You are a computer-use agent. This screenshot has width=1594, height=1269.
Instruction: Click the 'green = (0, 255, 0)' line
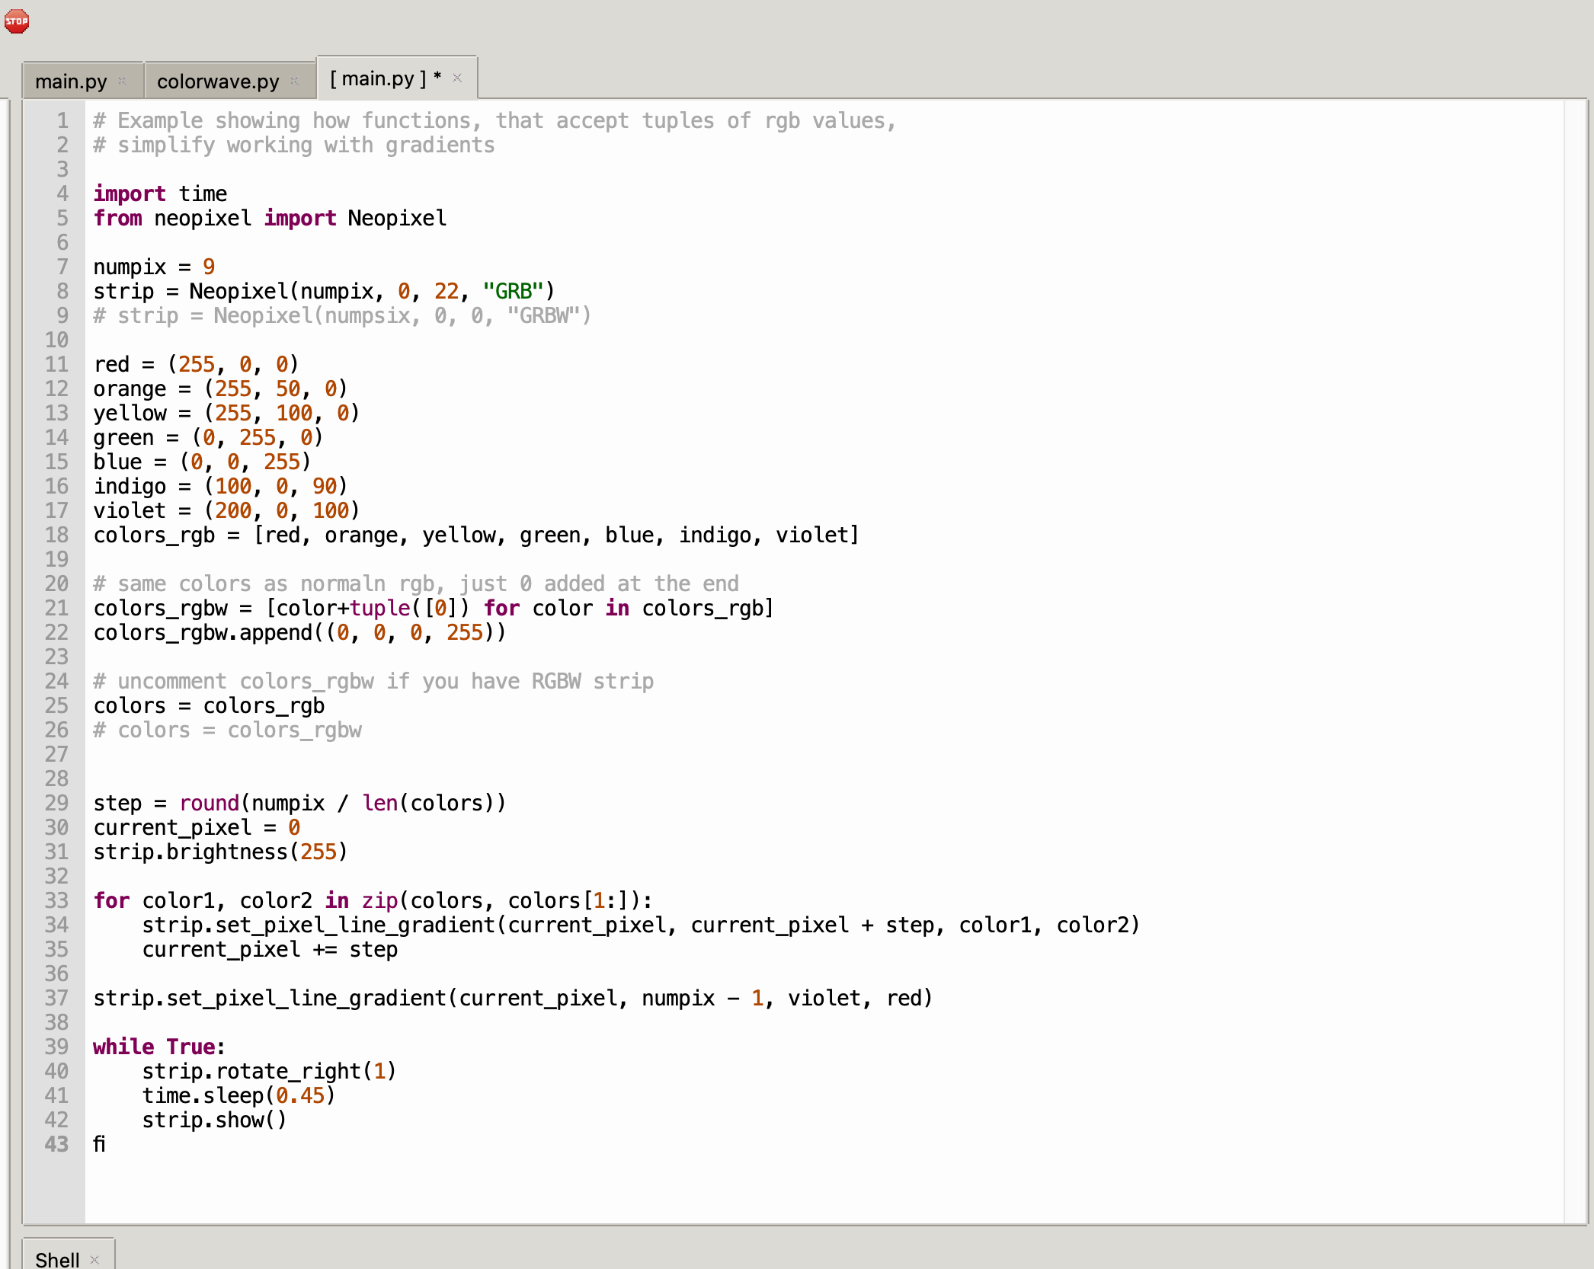[208, 437]
